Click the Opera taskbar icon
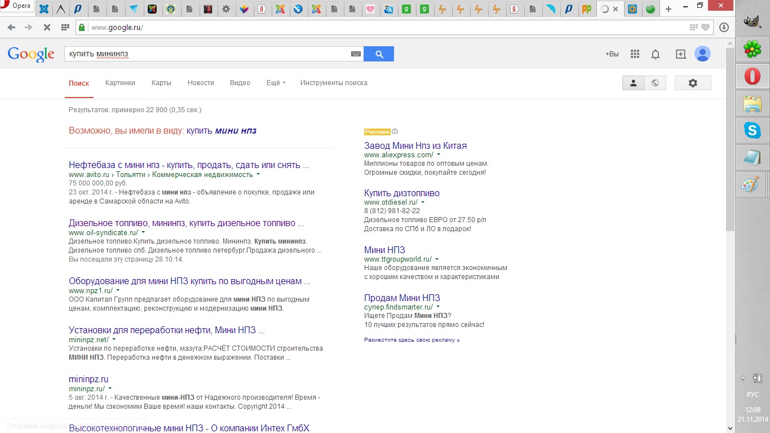Viewport: 770px width, 433px height. 752,76
